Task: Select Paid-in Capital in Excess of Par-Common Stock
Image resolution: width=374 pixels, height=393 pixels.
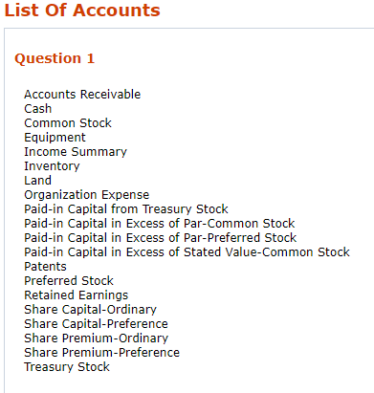Action: pos(160,224)
